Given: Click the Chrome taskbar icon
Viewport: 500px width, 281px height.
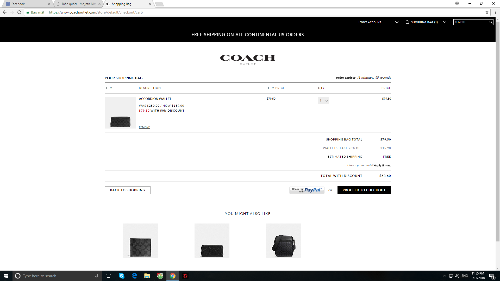Looking at the screenshot, I should coord(173,276).
